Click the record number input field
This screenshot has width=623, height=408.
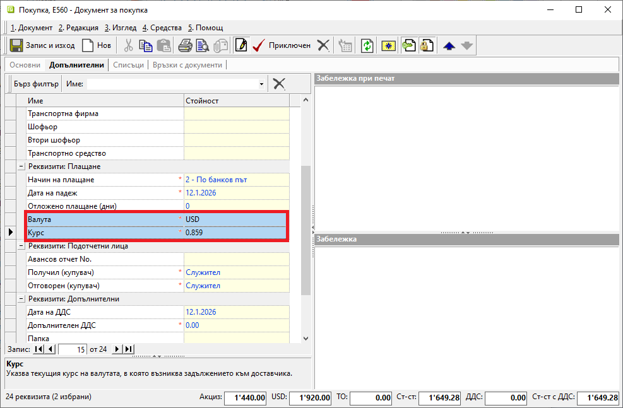coord(72,349)
